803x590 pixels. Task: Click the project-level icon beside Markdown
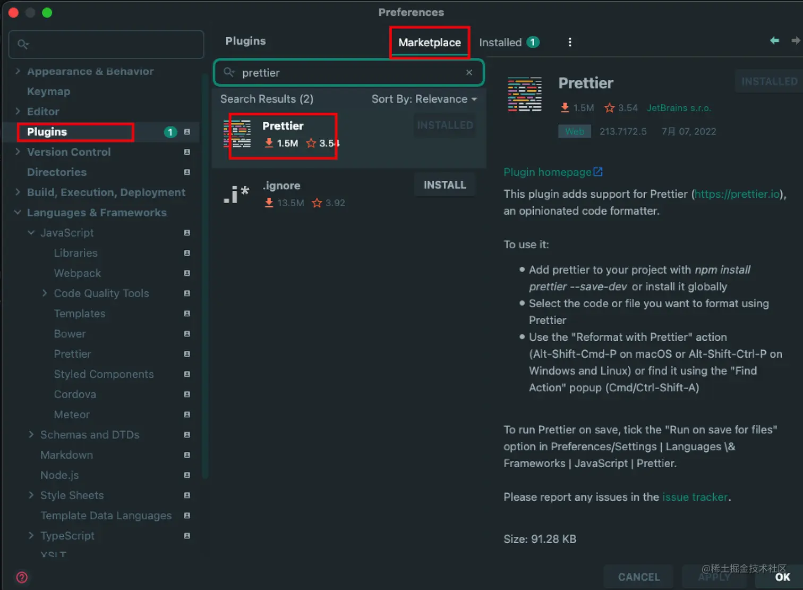coord(187,455)
